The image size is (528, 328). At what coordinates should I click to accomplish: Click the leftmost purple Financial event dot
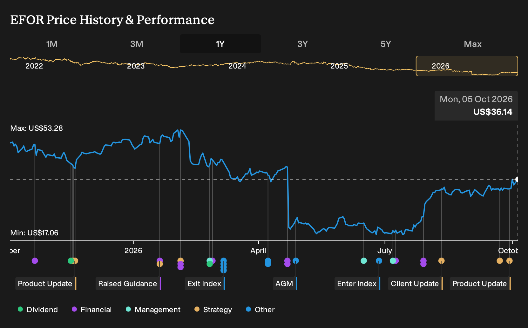[x=35, y=261]
